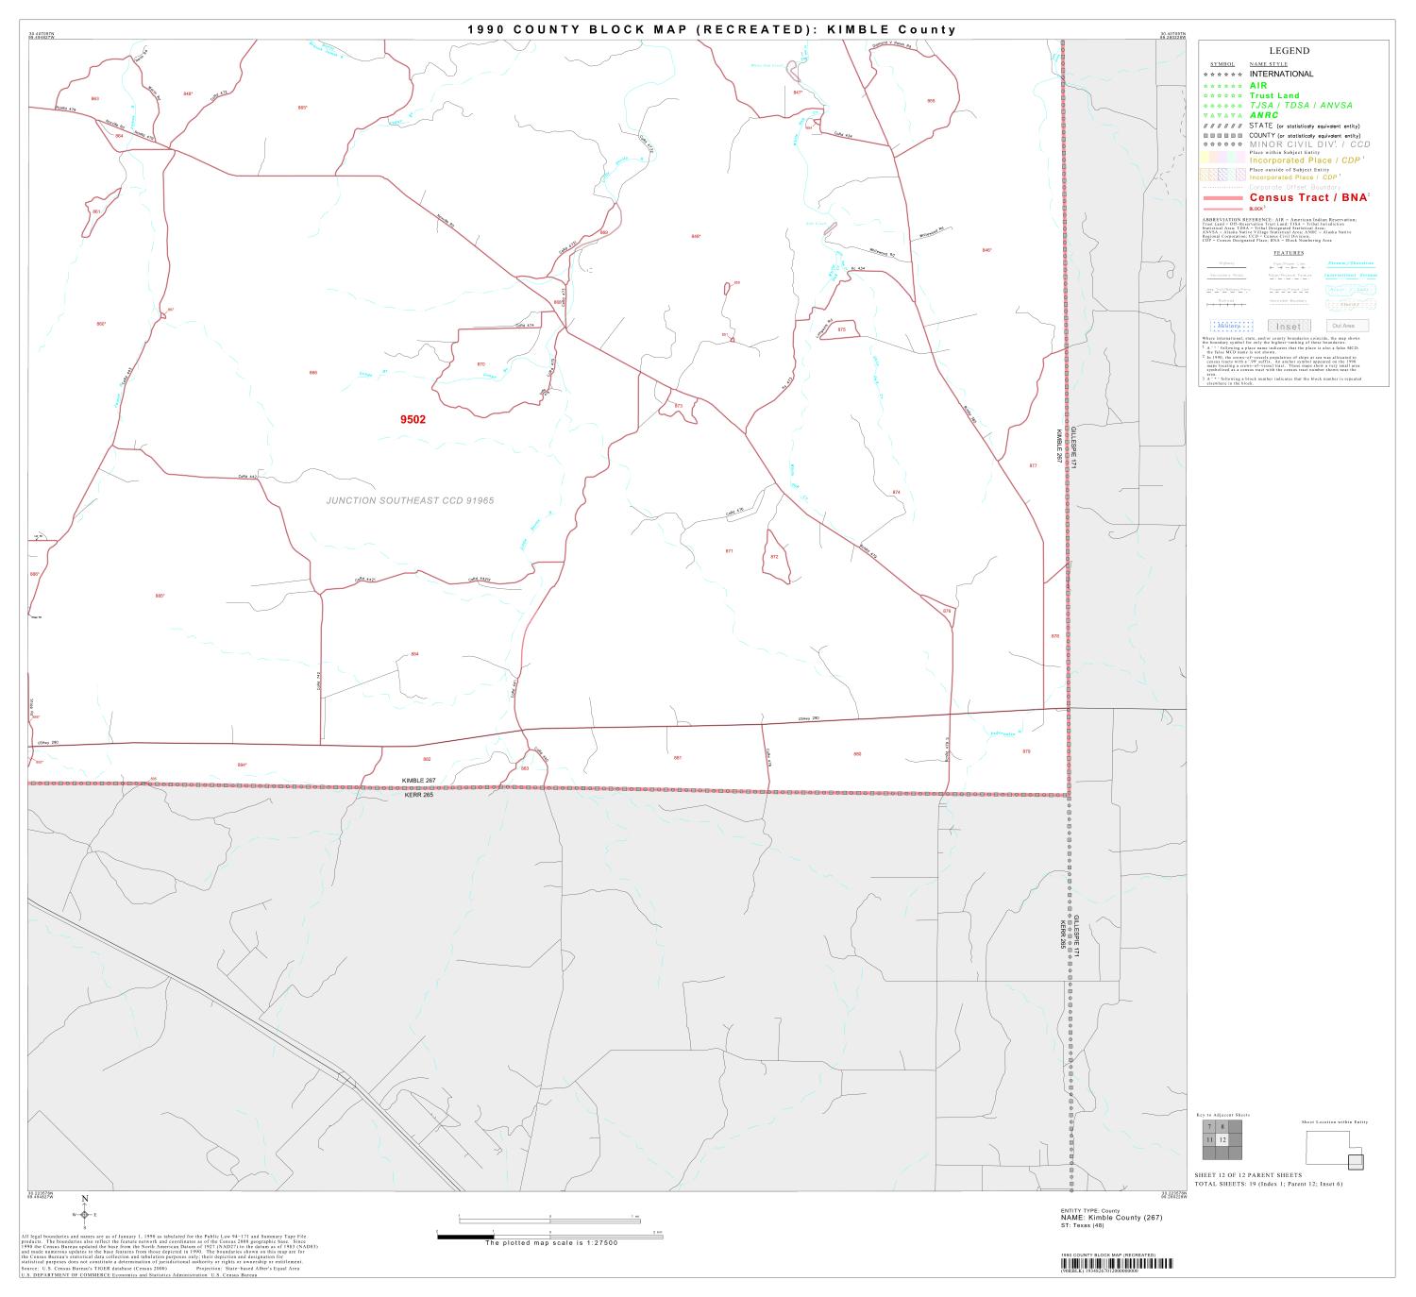Toggle the Corporate Offset Boundary legend entry
Image resolution: width=1416 pixels, height=1297 pixels.
[1222, 185]
